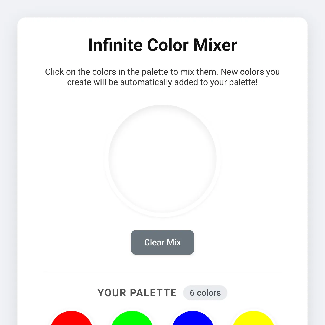
Task: Click the word "palette!" ending the instructions
Action: [x=243, y=82]
